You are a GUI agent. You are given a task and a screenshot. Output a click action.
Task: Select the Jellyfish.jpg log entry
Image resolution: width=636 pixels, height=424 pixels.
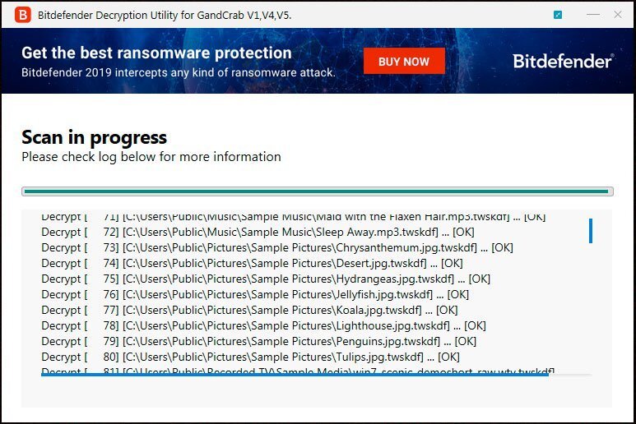(255, 294)
